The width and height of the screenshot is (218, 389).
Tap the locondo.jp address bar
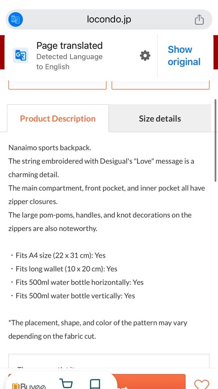click(x=109, y=19)
